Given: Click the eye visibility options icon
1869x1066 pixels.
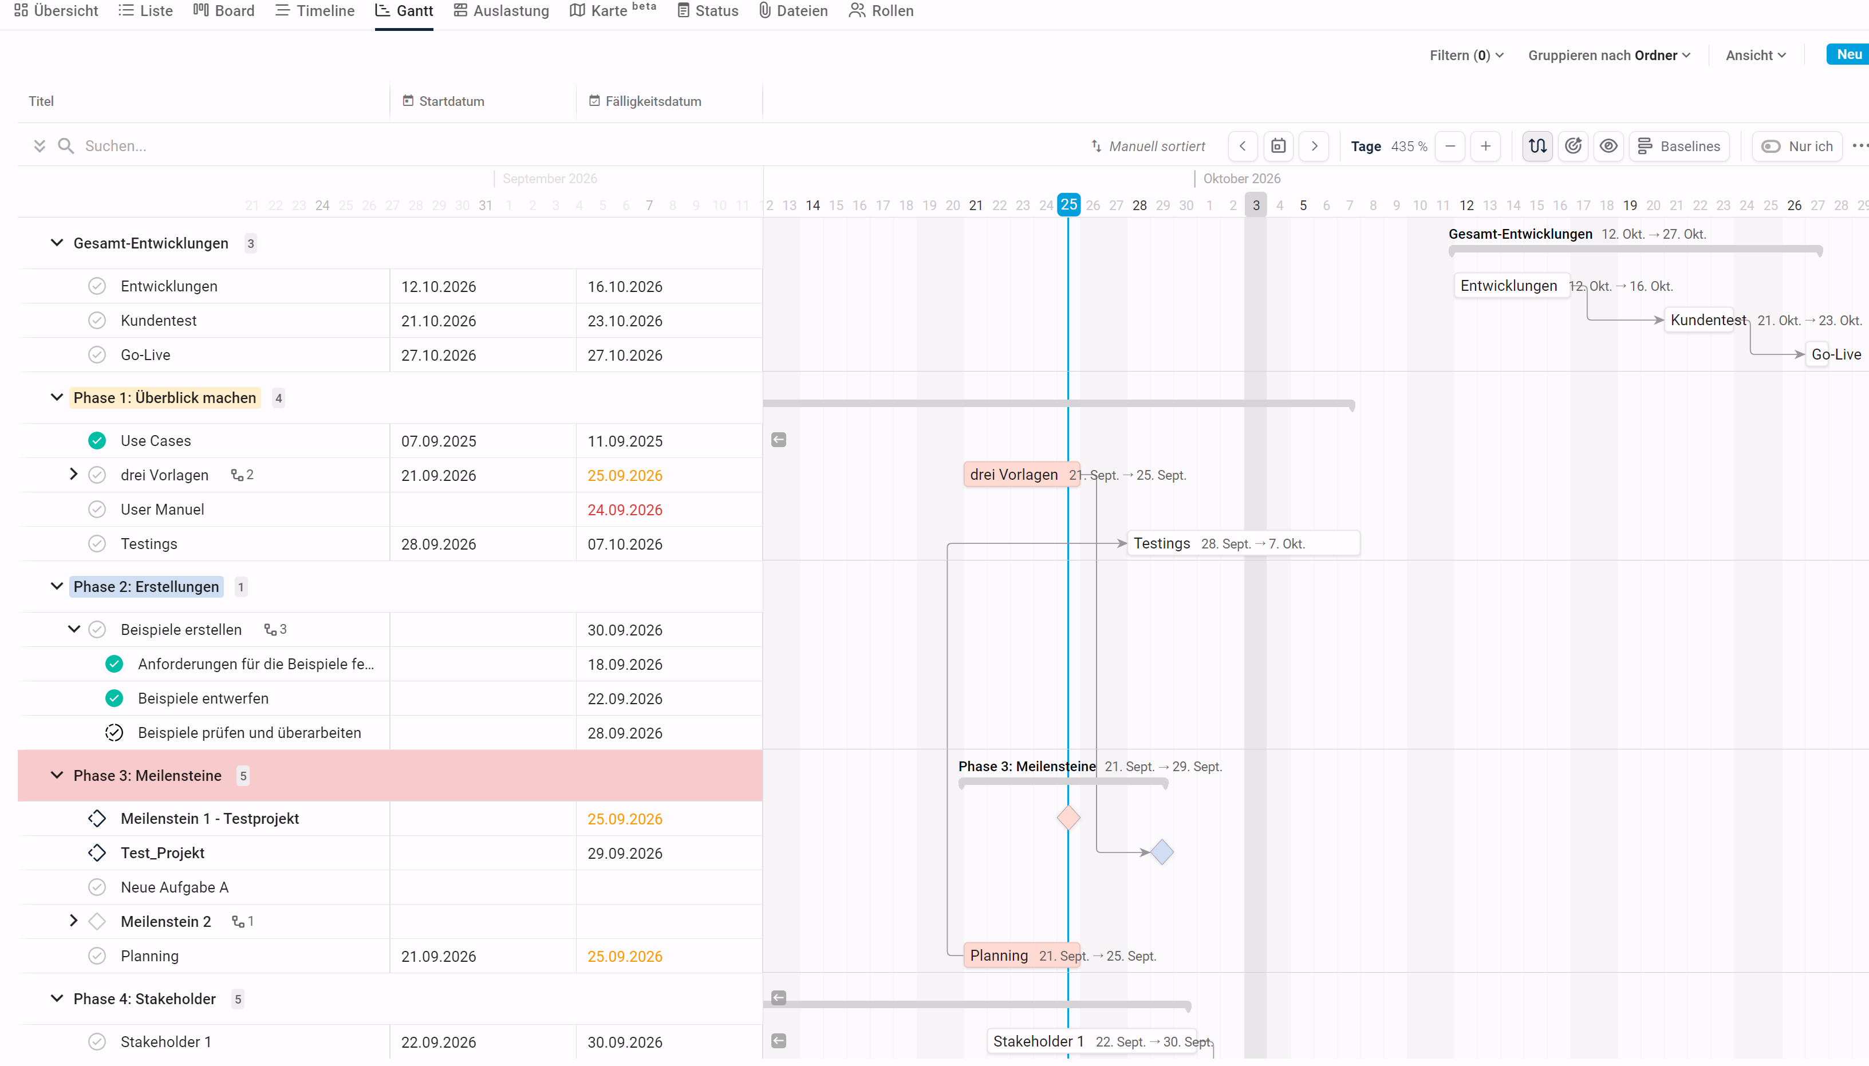Looking at the screenshot, I should tap(1608, 145).
